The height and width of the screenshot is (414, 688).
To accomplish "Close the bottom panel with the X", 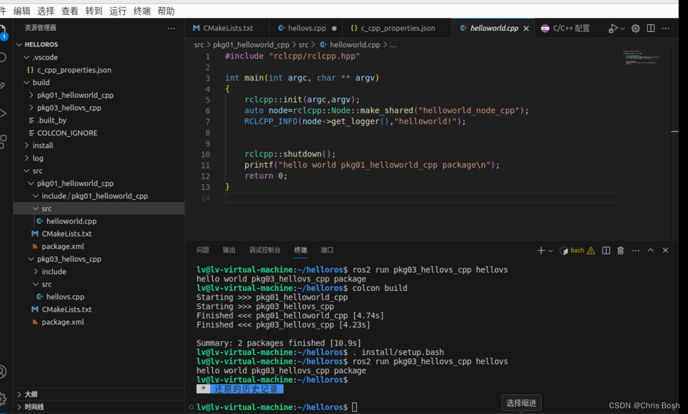I will click(x=666, y=251).
